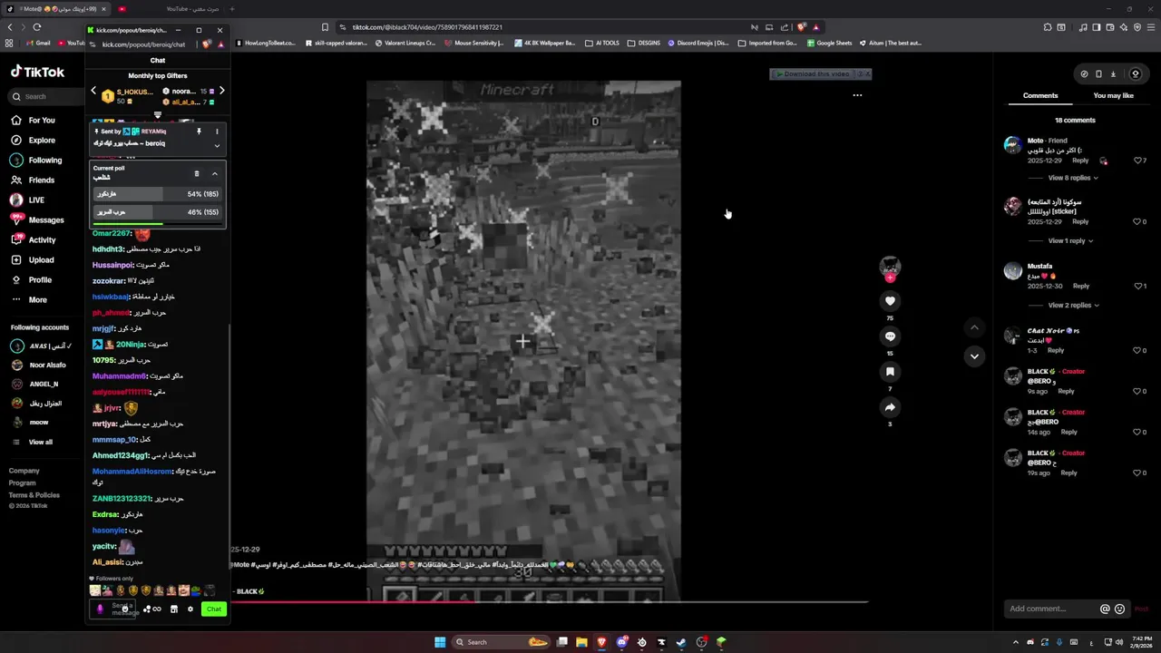Open AI TOOLS bookmark folder
The width and height of the screenshot is (1161, 653).
tap(602, 43)
